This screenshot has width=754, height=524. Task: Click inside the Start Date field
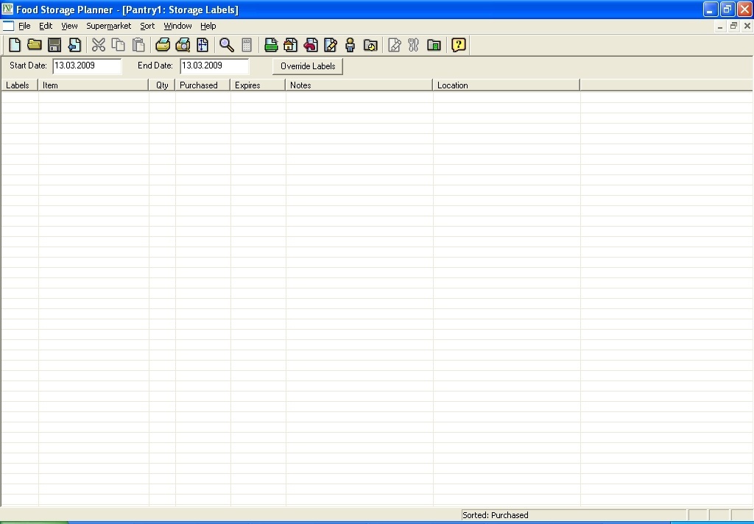86,66
